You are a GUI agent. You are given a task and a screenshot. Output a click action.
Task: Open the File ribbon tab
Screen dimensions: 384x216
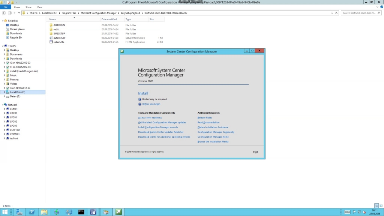[x=6, y=7]
